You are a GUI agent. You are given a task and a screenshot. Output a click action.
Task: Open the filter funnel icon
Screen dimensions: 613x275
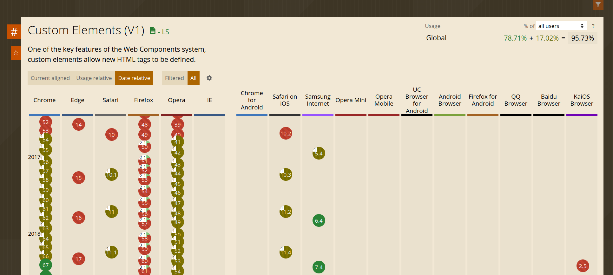(x=598, y=5)
